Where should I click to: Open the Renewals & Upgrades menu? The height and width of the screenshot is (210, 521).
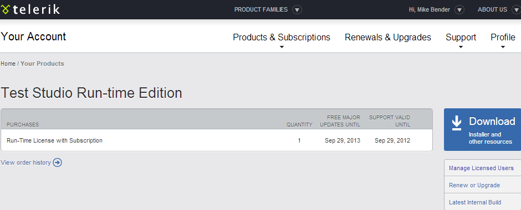pos(388,38)
